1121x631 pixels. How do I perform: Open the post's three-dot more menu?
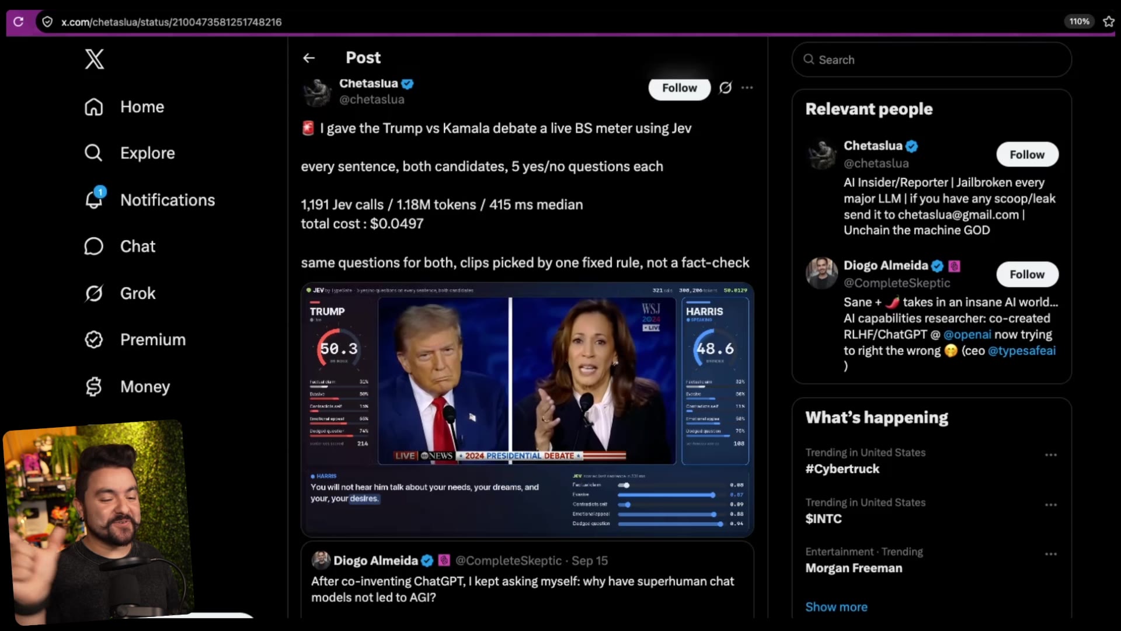tap(747, 88)
